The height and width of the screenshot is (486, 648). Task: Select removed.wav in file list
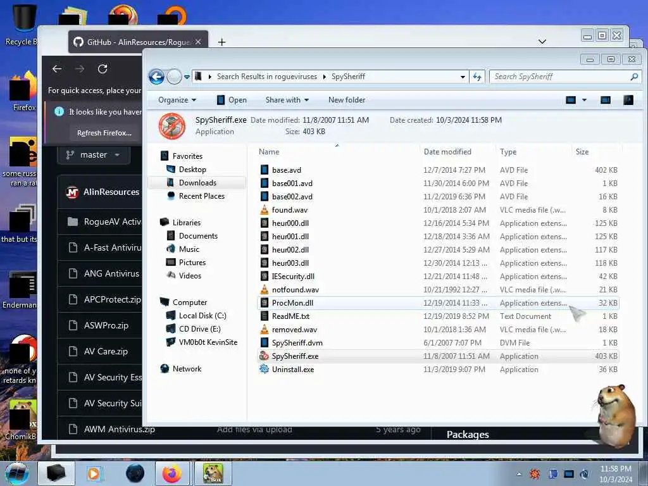[438, 329]
